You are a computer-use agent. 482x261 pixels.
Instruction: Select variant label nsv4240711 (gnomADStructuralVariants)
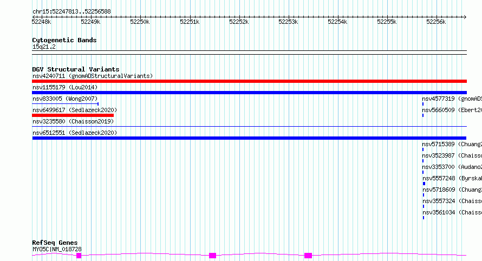(x=93, y=76)
